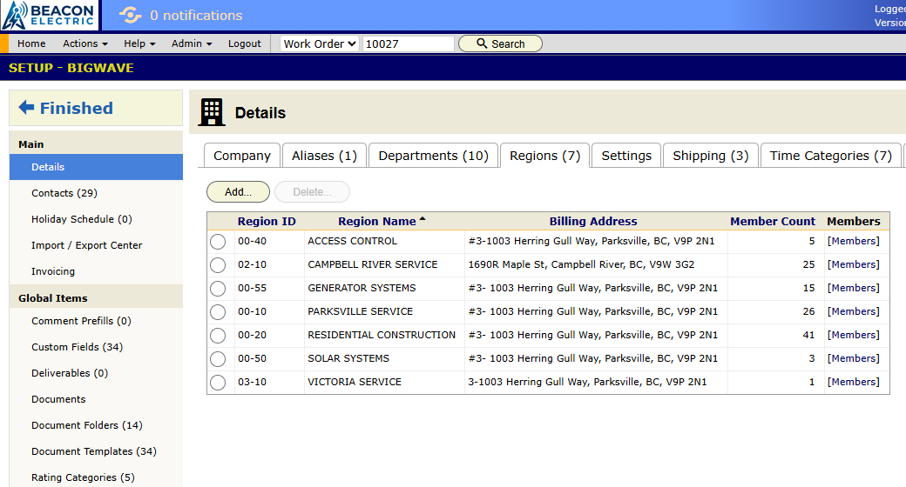Select the VICTORIA SERVICE radio button

218,383
